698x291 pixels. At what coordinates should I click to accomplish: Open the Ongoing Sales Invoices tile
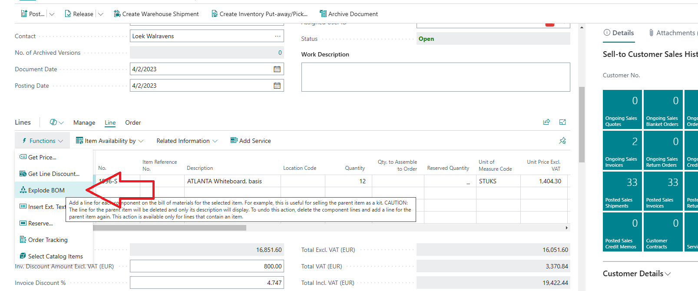click(x=622, y=150)
